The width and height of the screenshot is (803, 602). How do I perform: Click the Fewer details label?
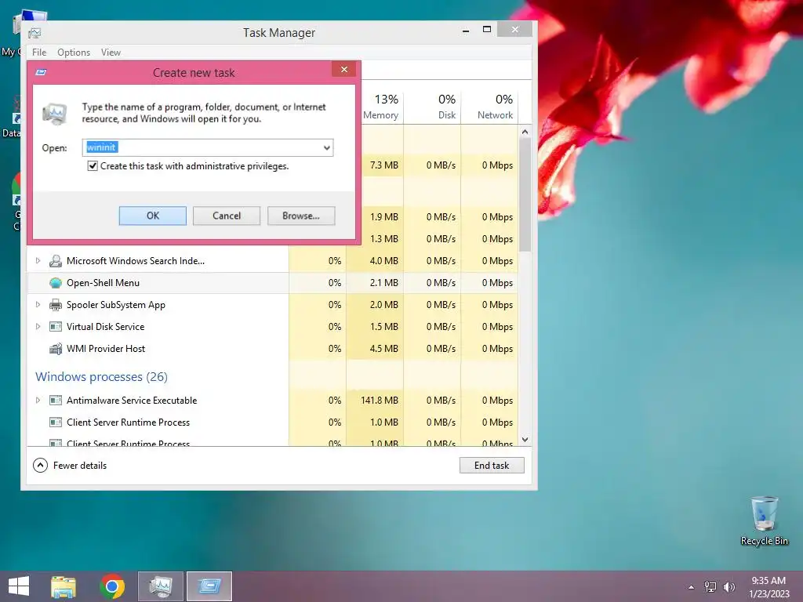point(80,466)
